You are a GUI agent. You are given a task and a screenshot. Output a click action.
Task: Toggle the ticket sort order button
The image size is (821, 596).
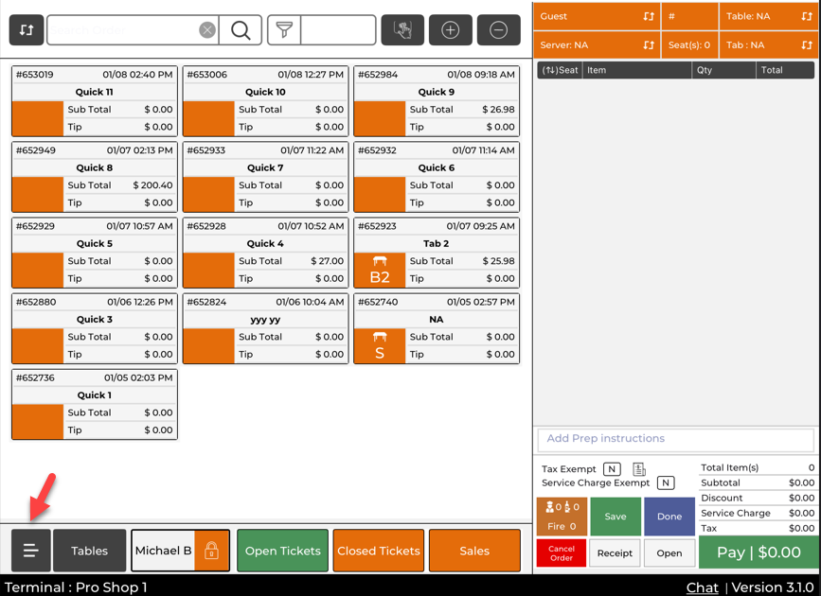pos(27,30)
